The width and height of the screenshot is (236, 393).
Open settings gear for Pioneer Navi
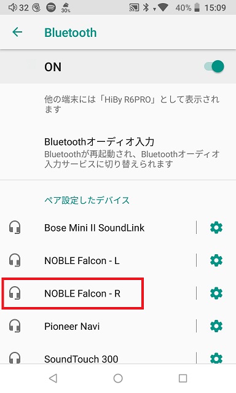click(x=216, y=326)
